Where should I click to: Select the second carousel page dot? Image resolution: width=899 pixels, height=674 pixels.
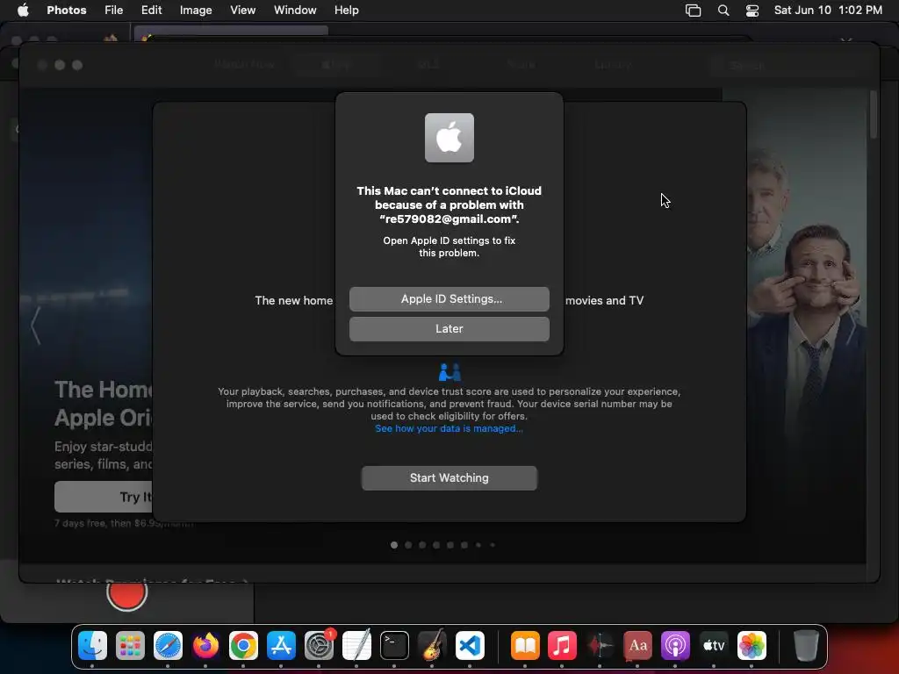coord(408,545)
